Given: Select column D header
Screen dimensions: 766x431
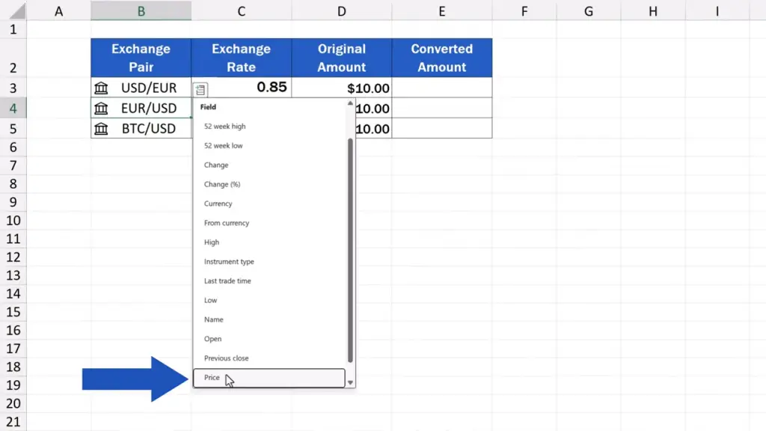Looking at the screenshot, I should (341, 10).
